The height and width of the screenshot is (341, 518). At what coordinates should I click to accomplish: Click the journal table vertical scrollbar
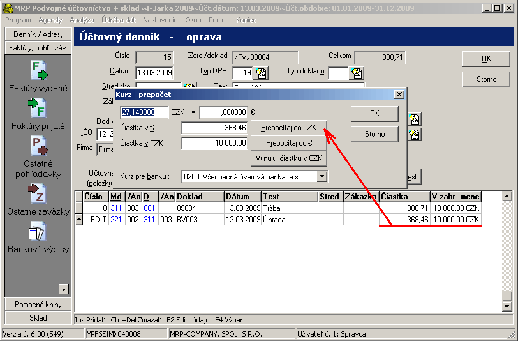point(507,249)
